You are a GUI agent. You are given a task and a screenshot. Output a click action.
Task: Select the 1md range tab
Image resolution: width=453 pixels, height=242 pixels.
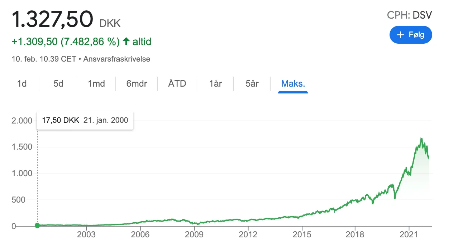(96, 84)
